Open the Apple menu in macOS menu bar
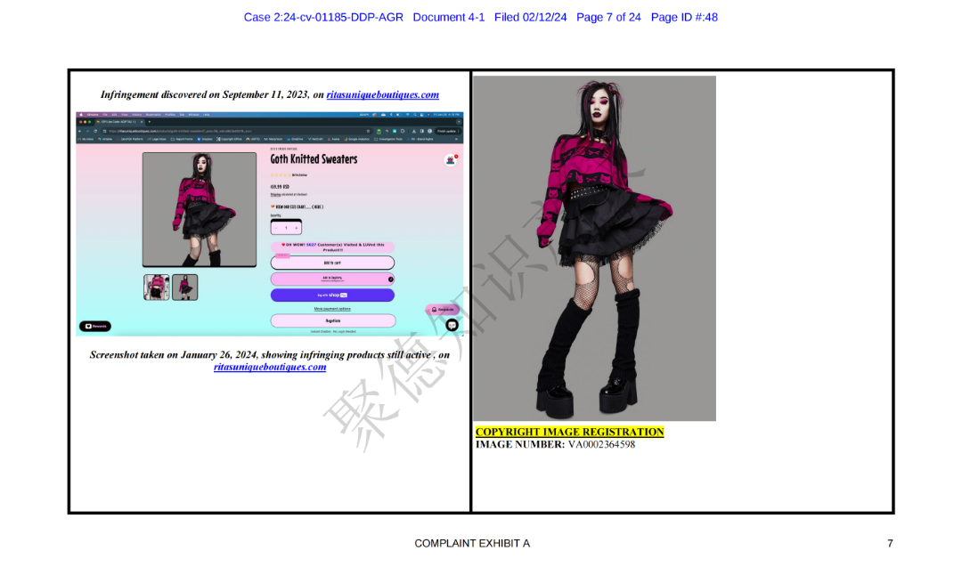Image resolution: width=962 pixels, height=583 pixels. pyautogui.click(x=81, y=115)
